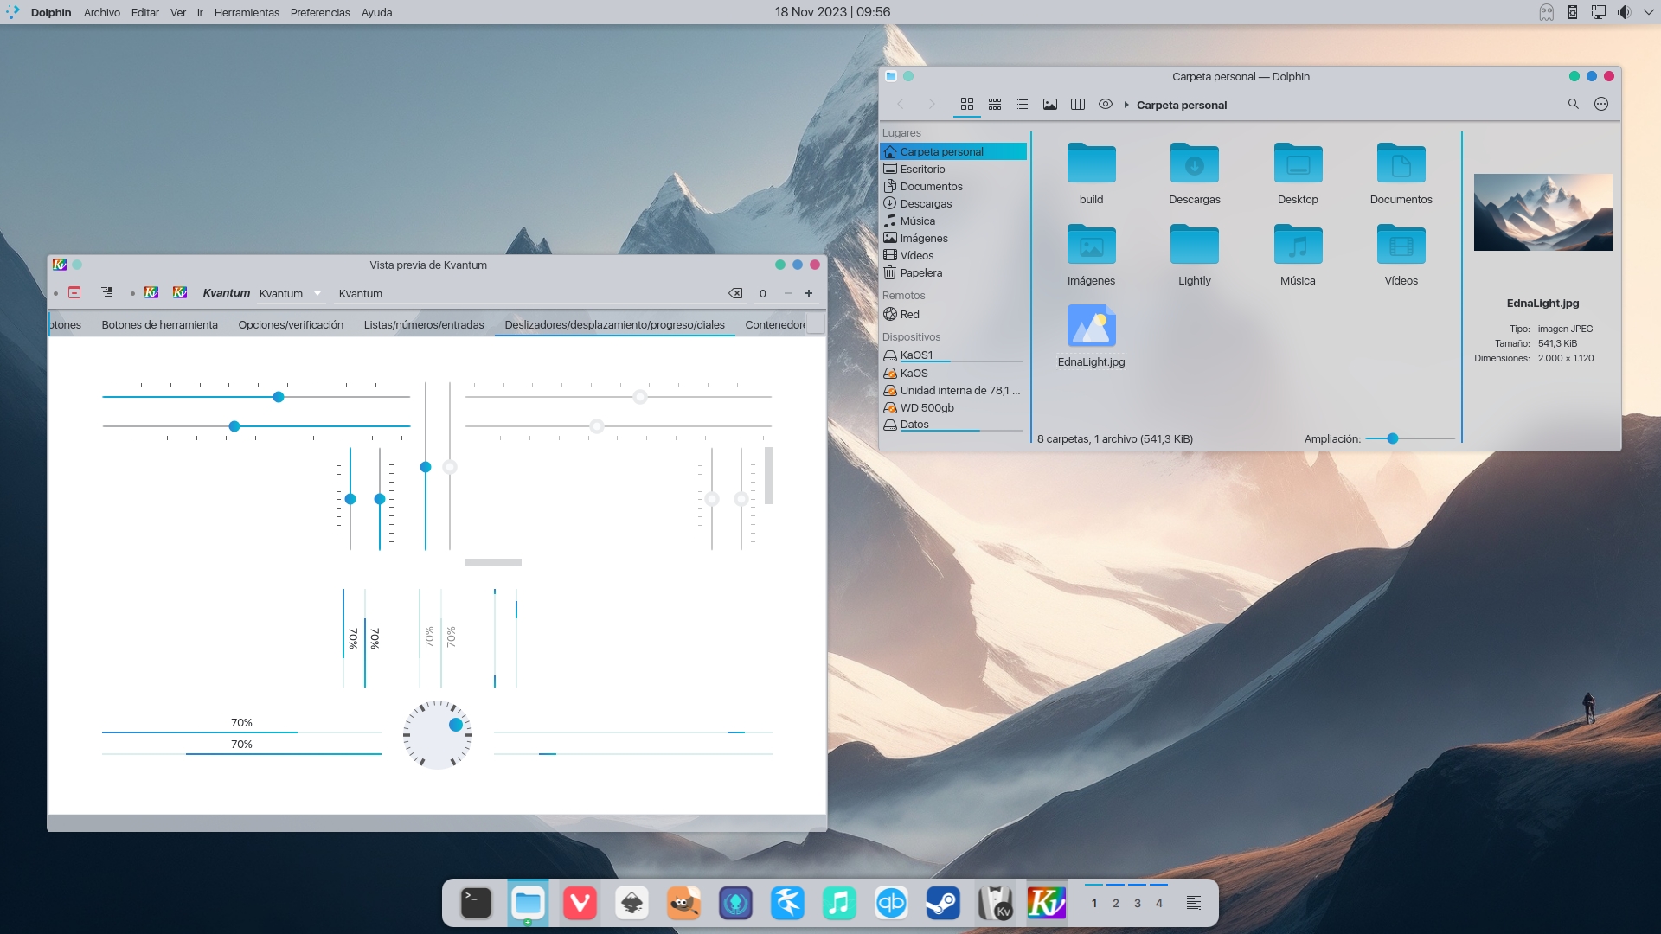Open the Contenedores tab in Kvantum
This screenshot has height=934, width=1661.
775,324
